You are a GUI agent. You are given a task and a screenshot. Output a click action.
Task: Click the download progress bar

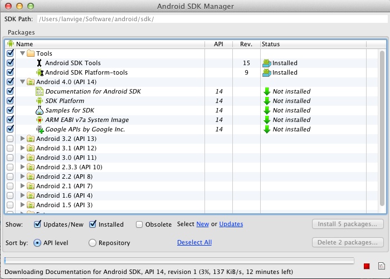coord(179,261)
